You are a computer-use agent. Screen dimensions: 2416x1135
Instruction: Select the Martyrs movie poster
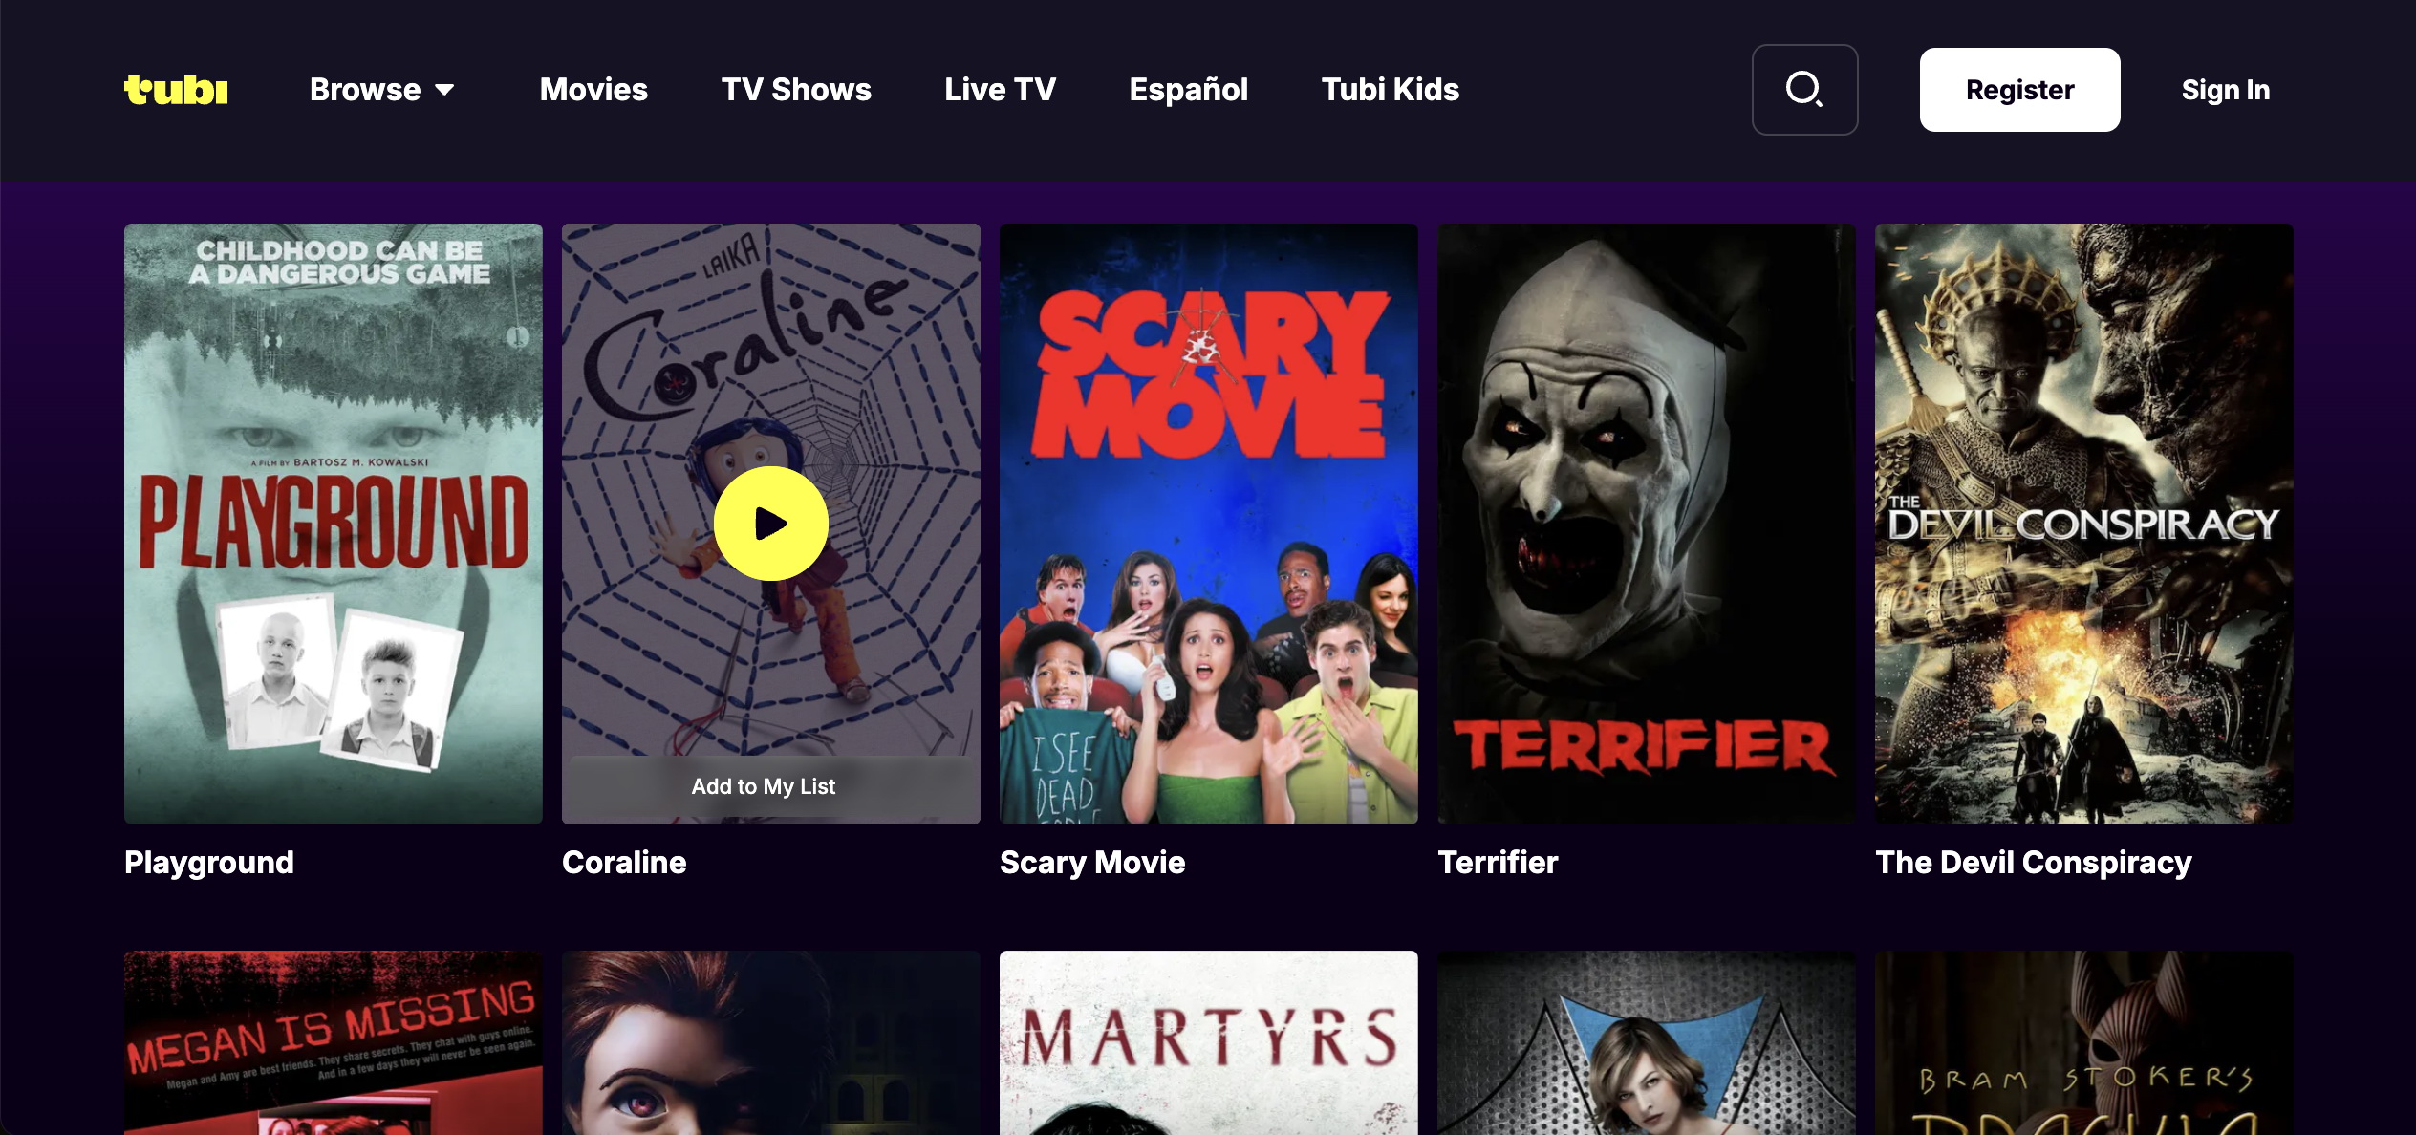[1208, 1042]
